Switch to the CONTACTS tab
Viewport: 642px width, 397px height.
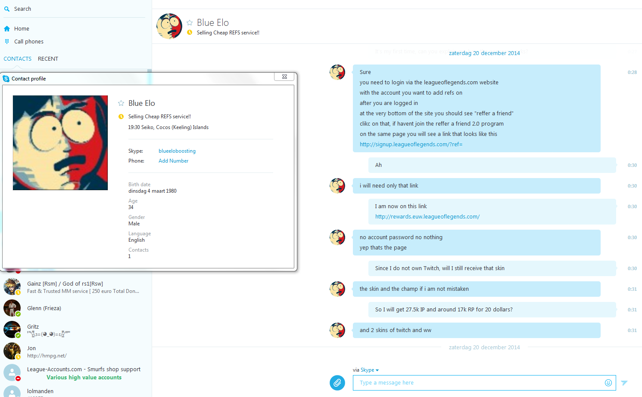click(18, 59)
